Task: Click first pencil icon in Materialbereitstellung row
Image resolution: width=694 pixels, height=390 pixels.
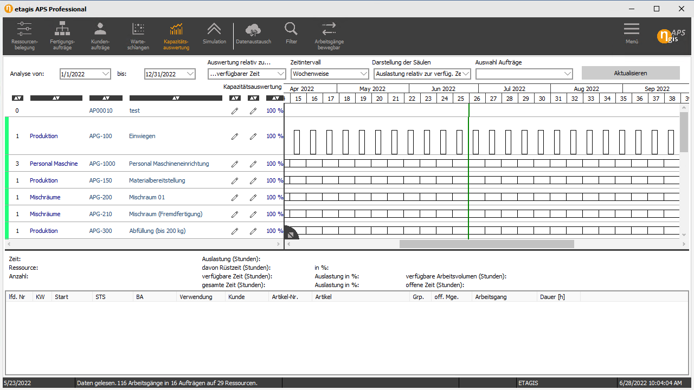Action: pos(235,181)
